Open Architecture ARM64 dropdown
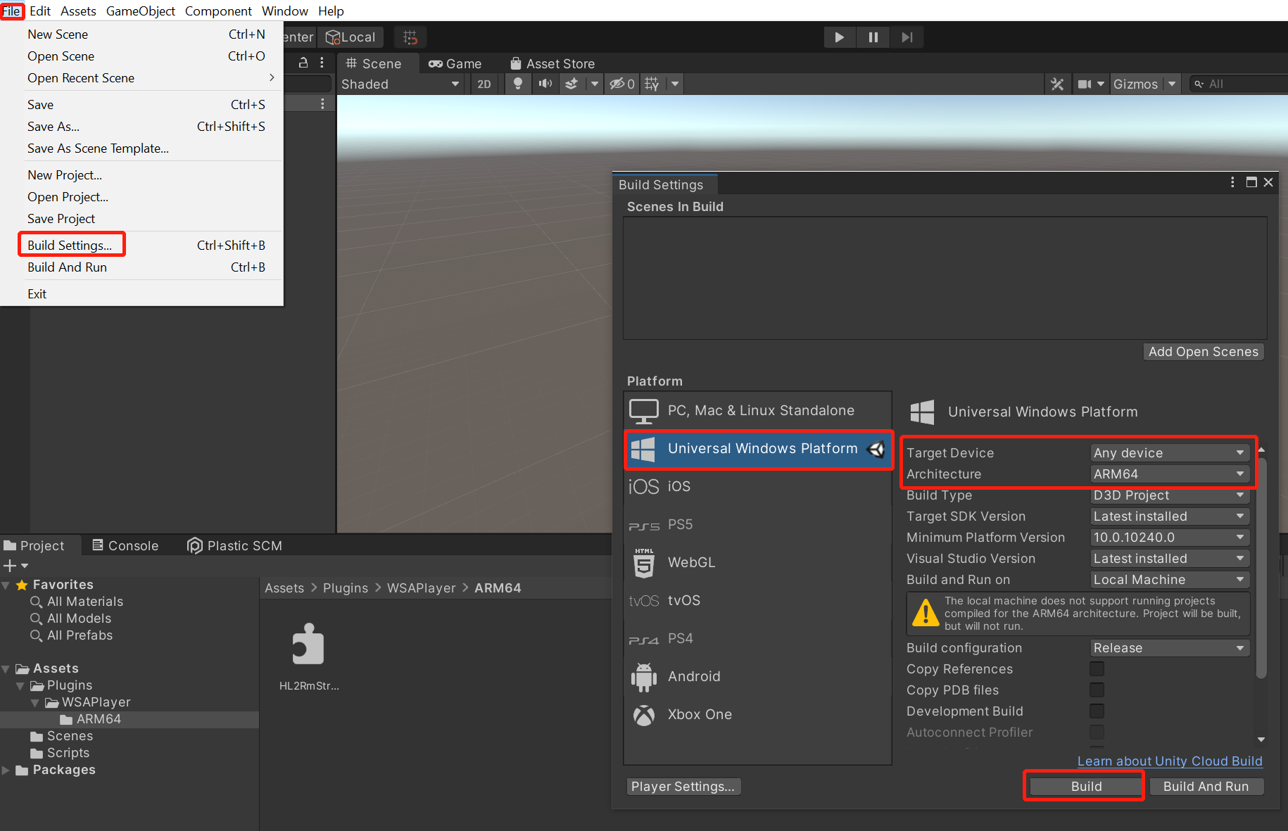Image resolution: width=1288 pixels, height=831 pixels. pos(1170,474)
